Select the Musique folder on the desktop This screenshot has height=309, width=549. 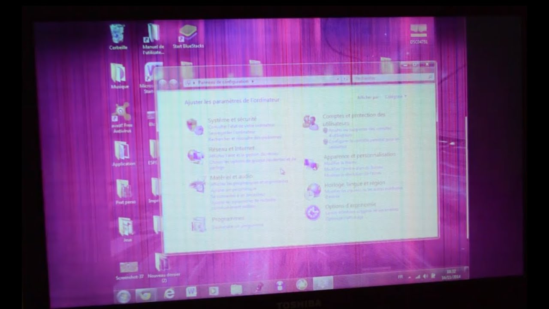[119, 76]
